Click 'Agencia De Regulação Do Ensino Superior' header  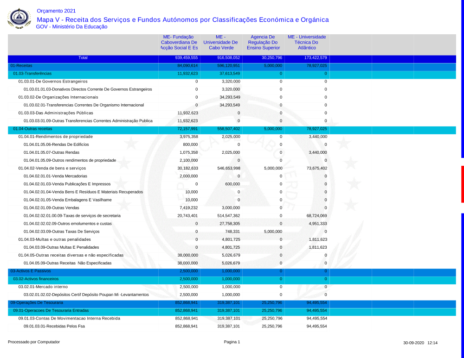[x=263, y=42]
